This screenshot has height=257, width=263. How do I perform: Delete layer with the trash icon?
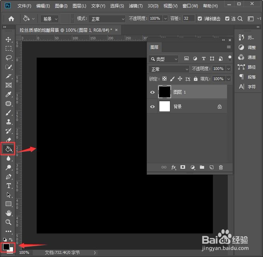pyautogui.click(x=221, y=167)
